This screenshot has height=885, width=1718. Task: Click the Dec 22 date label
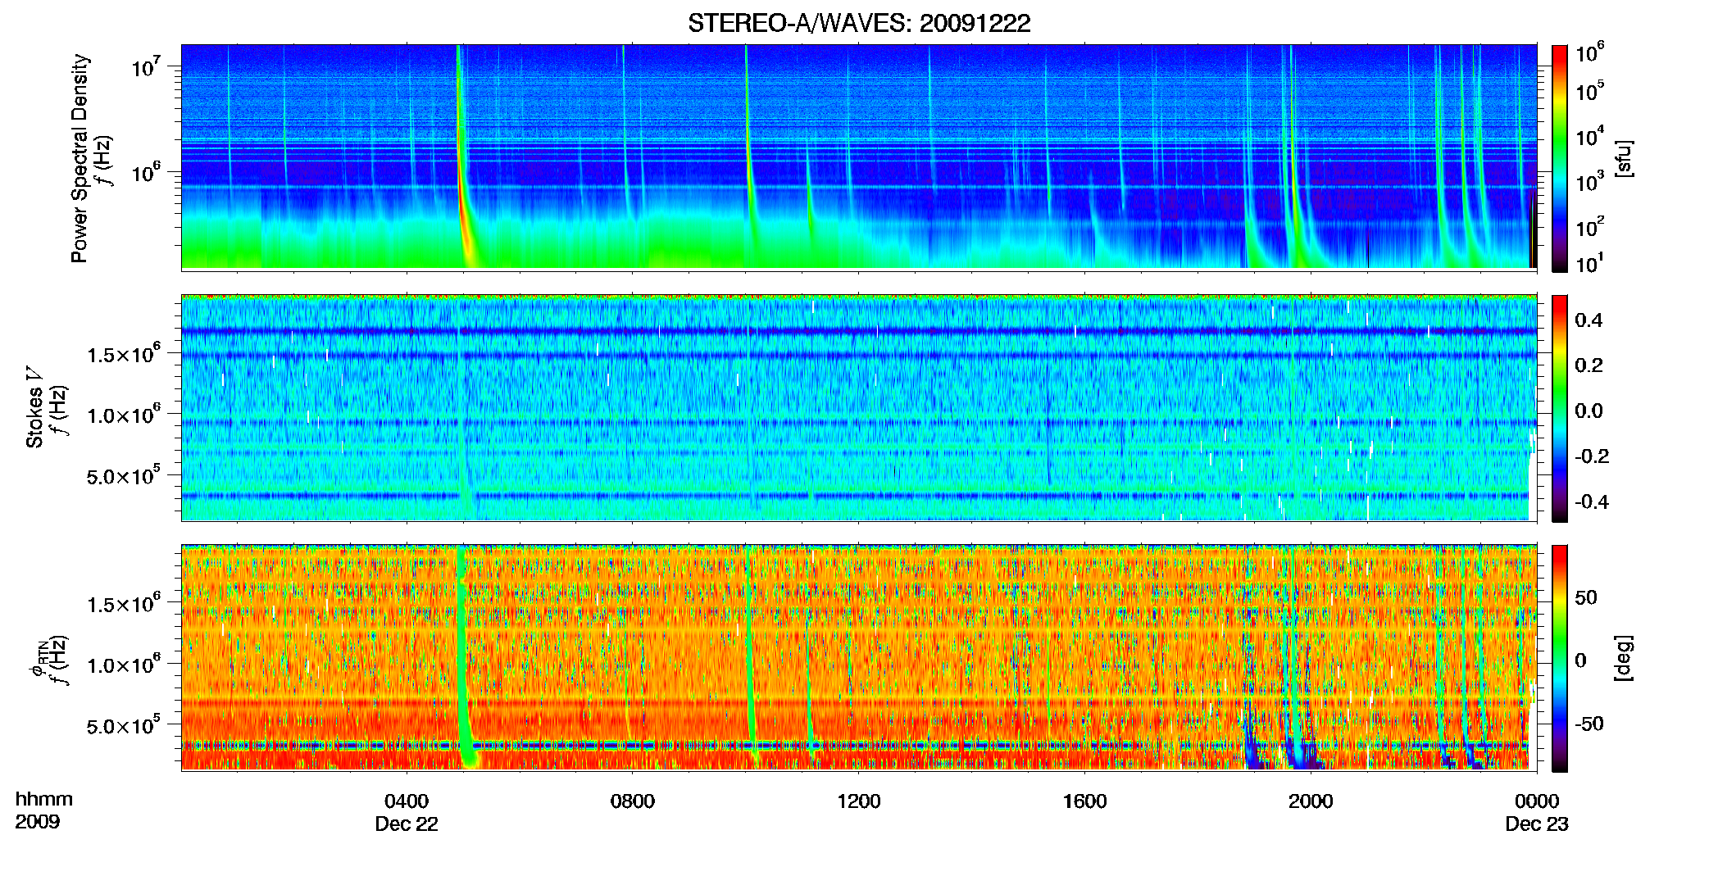click(407, 824)
